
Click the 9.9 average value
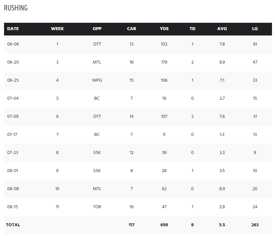coord(222,62)
